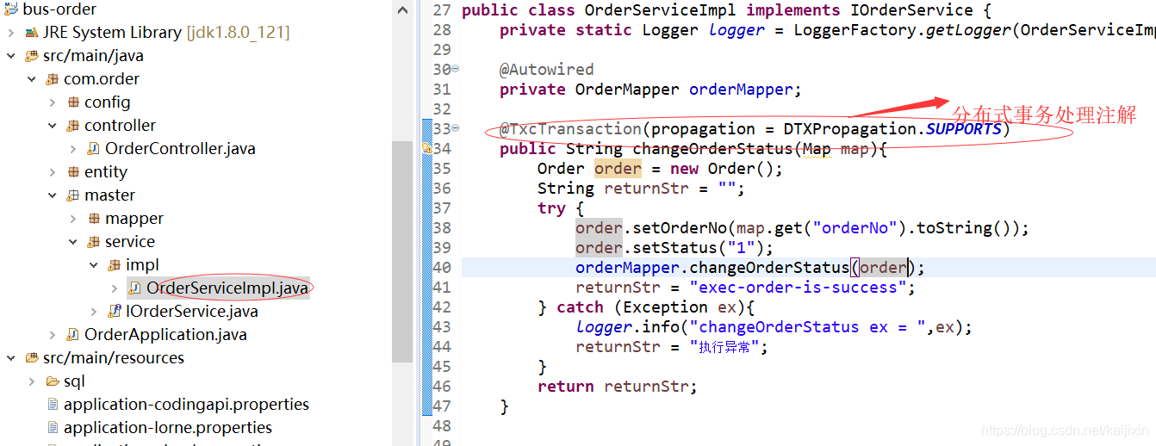Collapse the controller package

pyautogui.click(x=52, y=126)
